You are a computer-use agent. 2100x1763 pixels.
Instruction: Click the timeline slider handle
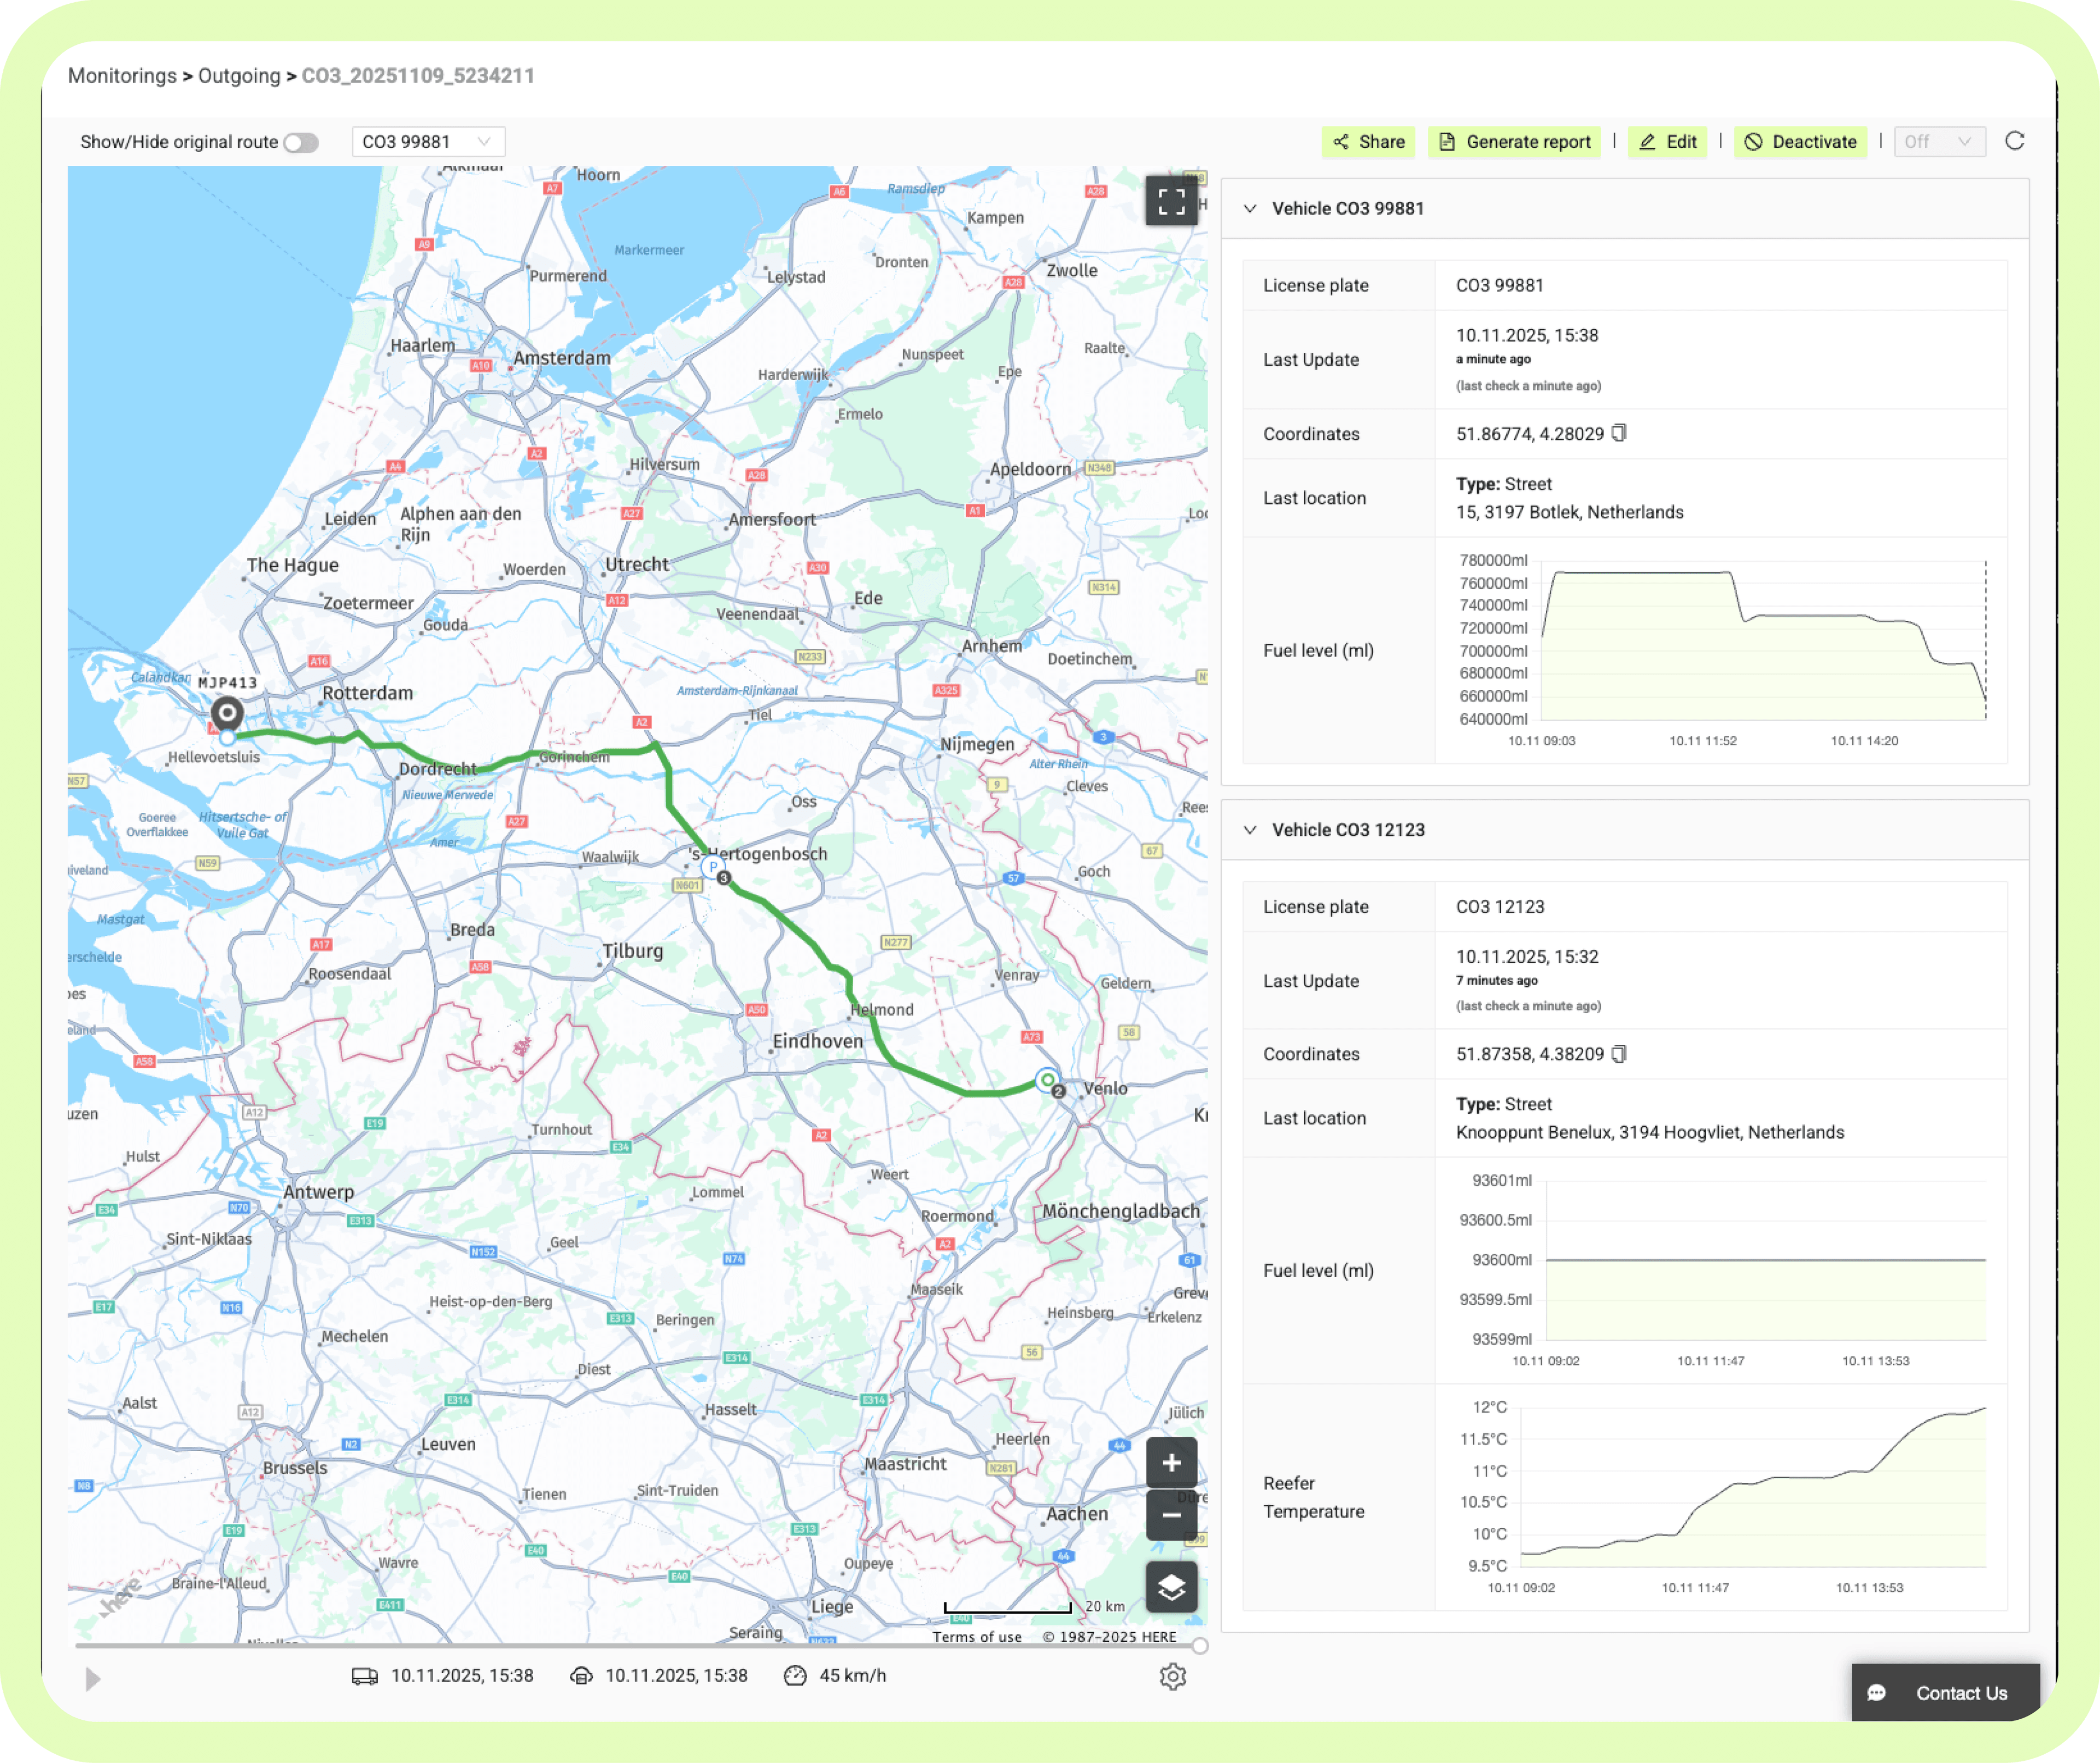(1199, 1645)
